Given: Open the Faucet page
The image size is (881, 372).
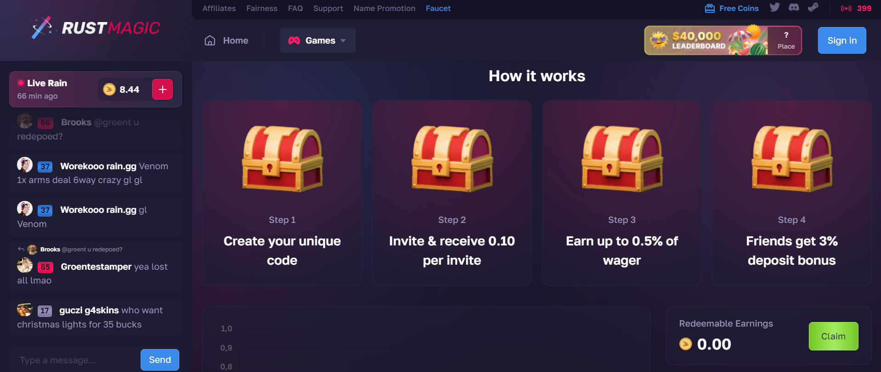Looking at the screenshot, I should click(x=438, y=8).
